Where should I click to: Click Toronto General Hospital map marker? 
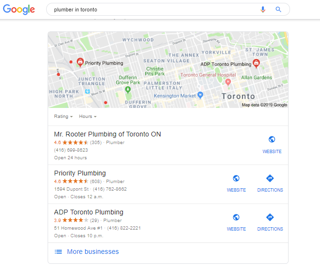tap(228, 82)
